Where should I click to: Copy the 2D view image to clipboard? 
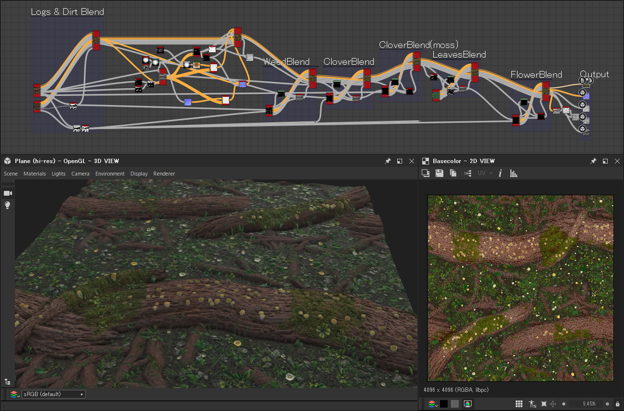(x=453, y=173)
